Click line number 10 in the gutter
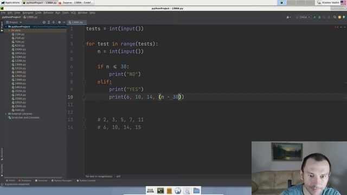Image resolution: width=347 pixels, height=195 pixels. click(x=70, y=97)
